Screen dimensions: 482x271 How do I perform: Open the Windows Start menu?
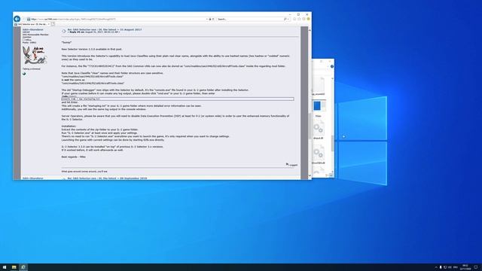click(5, 267)
